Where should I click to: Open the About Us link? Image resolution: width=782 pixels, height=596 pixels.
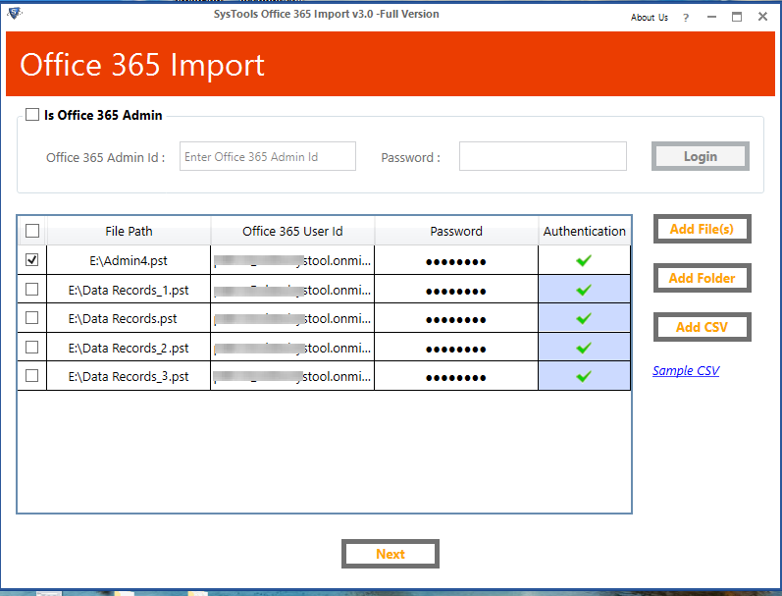point(649,18)
